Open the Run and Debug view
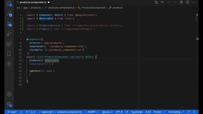The width and height of the screenshot is (203, 114). (9, 34)
